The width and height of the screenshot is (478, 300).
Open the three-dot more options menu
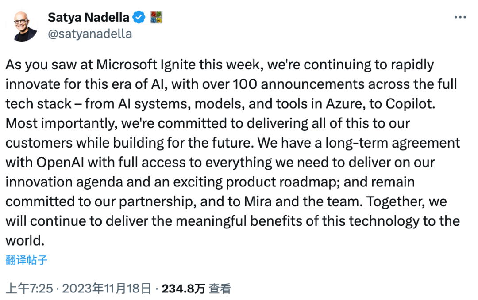(460, 17)
